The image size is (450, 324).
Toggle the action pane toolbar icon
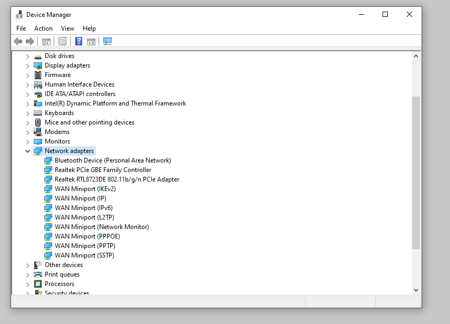tap(91, 41)
